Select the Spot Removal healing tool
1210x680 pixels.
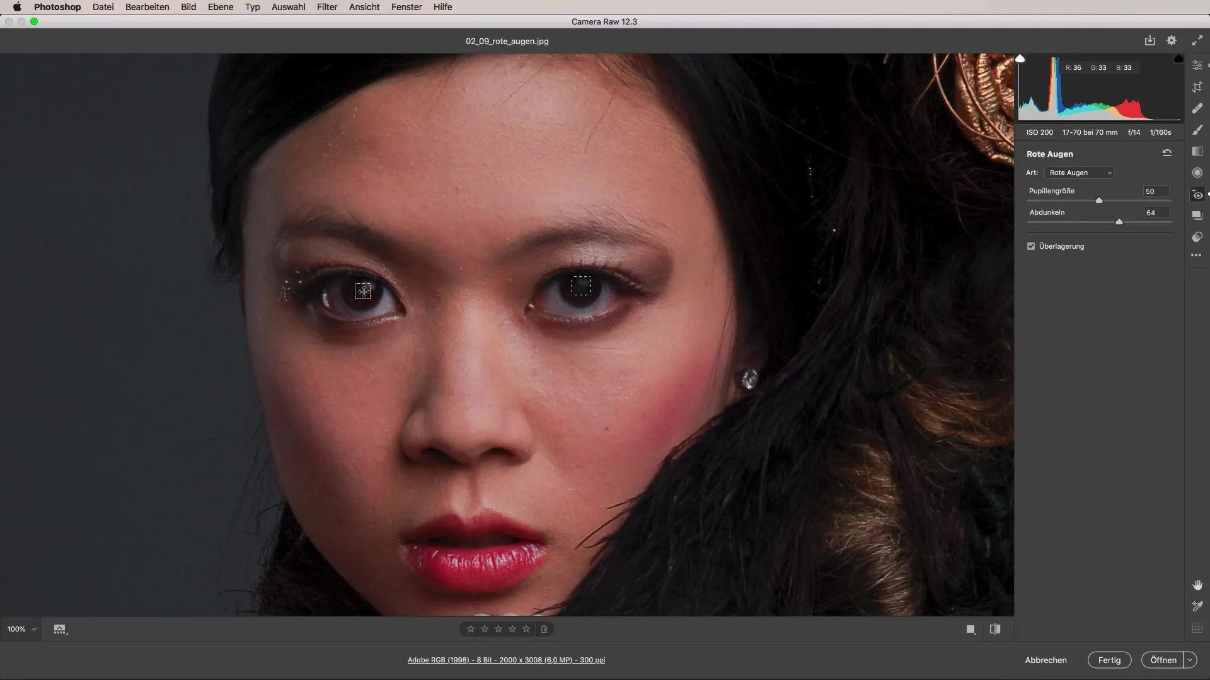1197,108
